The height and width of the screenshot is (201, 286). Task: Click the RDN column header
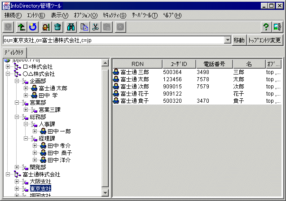click(x=137, y=64)
